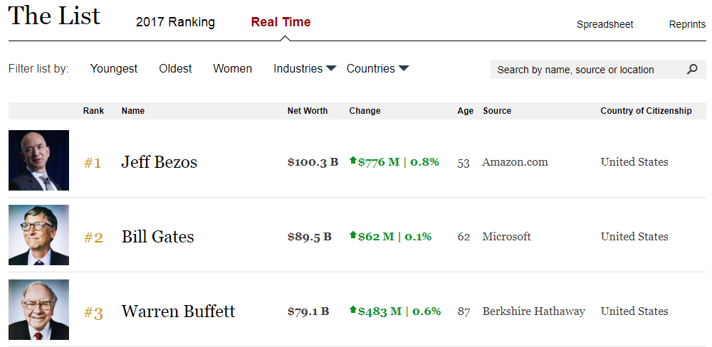Filter the list by Oldest
The height and width of the screenshot is (347, 712).
click(175, 69)
